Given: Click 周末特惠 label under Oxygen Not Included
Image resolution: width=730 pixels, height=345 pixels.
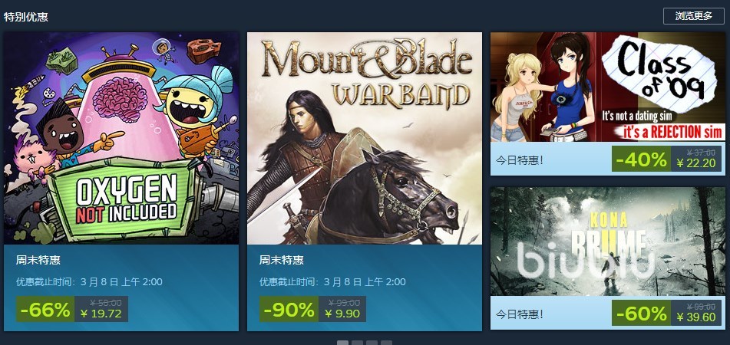Looking at the screenshot, I should 38,260.
